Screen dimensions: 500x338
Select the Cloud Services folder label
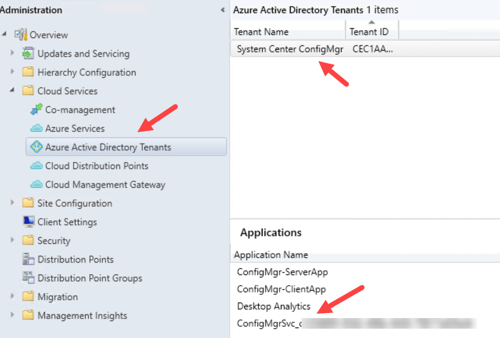67,91
